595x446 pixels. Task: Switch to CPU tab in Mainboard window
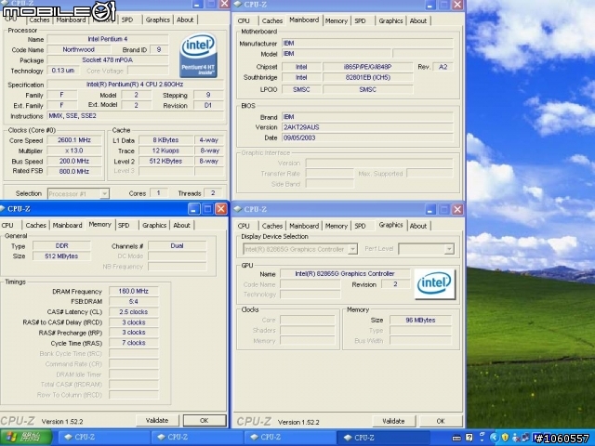coord(244,20)
